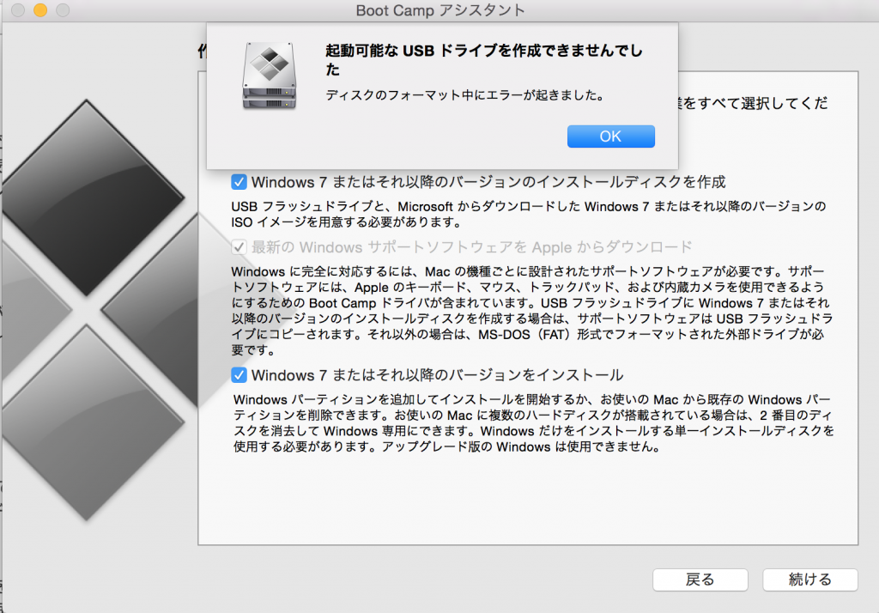Minimize the Boot Camp Assistant window

pos(40,10)
